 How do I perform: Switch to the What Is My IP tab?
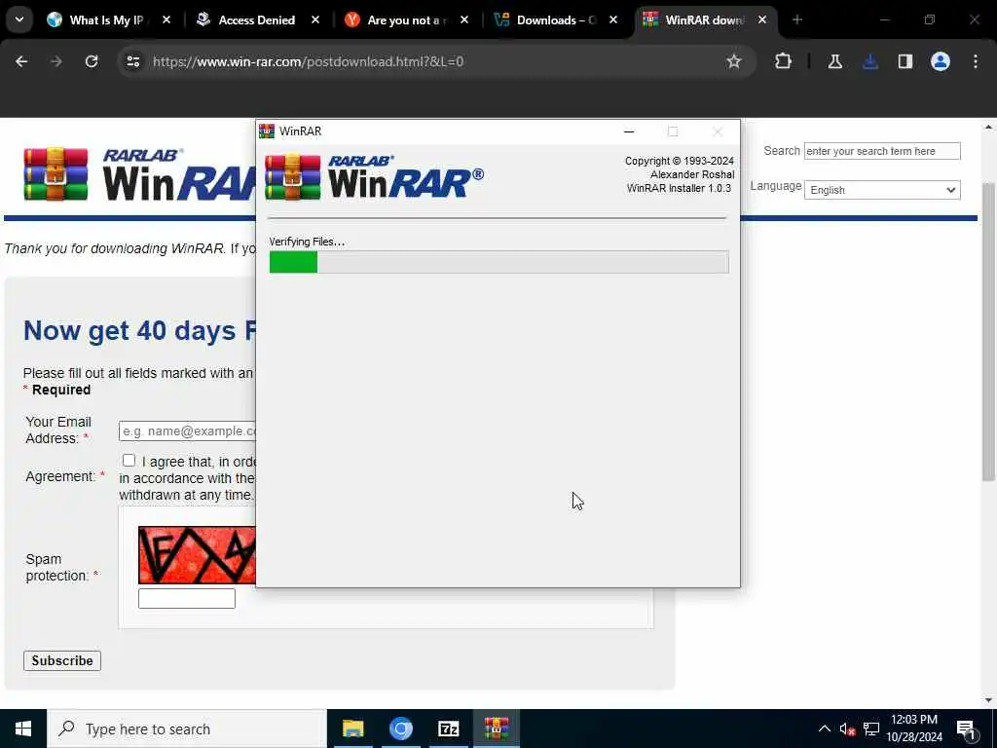pyautogui.click(x=105, y=19)
